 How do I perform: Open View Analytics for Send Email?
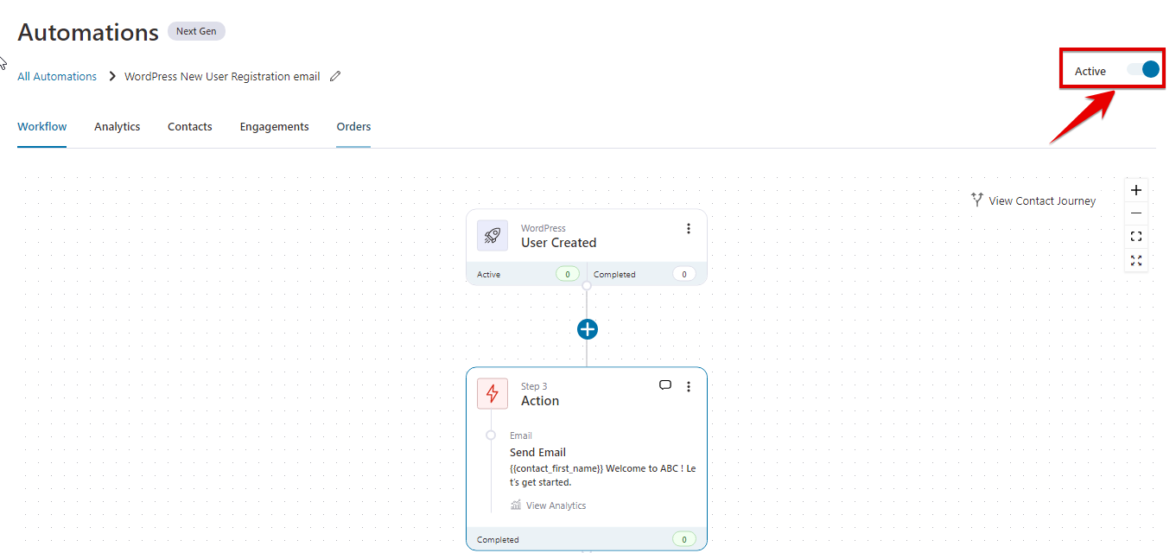(x=556, y=505)
